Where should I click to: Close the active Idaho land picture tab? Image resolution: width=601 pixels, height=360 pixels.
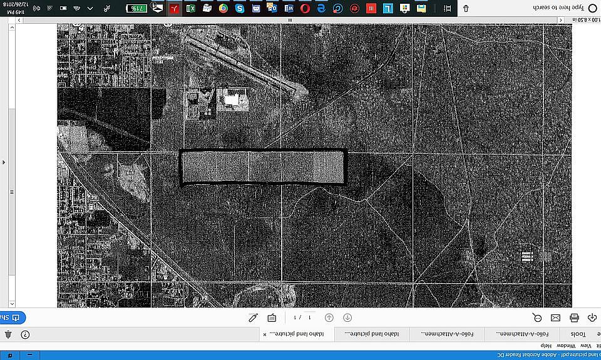264,334
